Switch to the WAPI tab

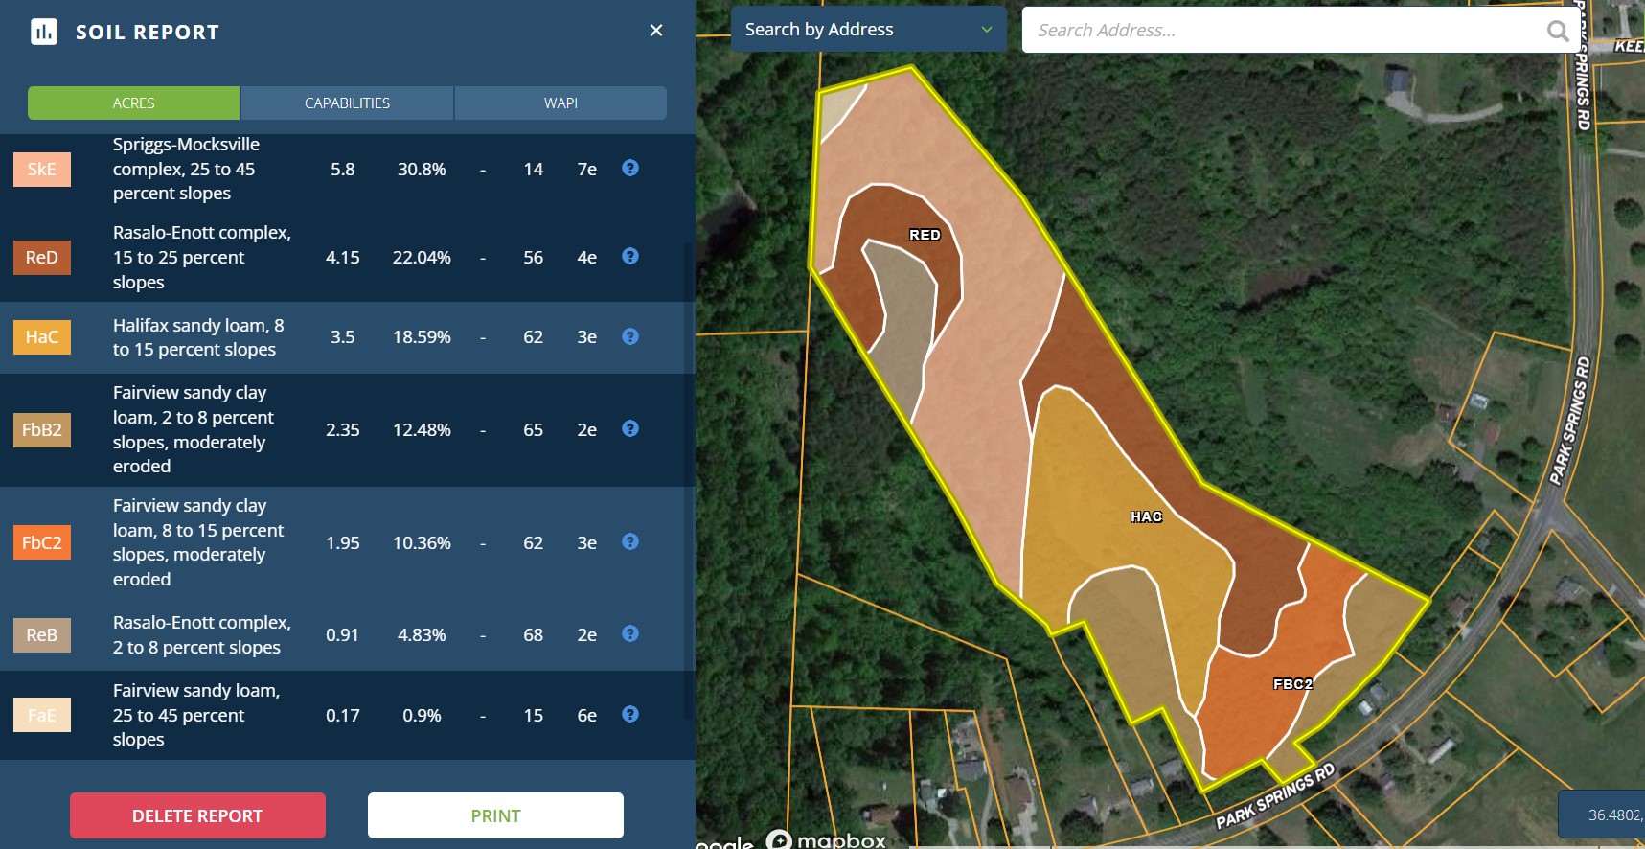click(560, 103)
